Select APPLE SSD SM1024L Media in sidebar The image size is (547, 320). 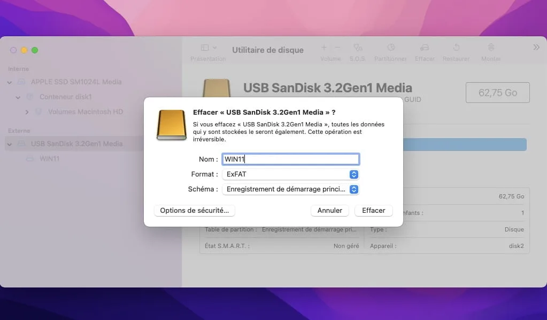76,82
